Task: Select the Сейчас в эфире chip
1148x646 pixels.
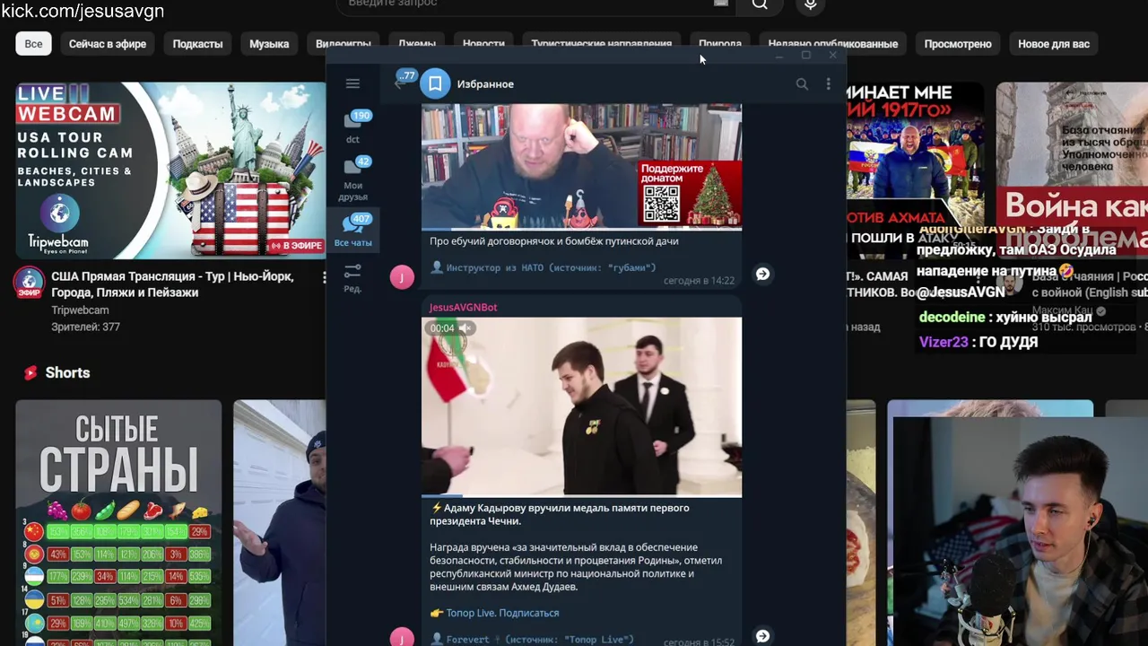Action: click(x=108, y=44)
